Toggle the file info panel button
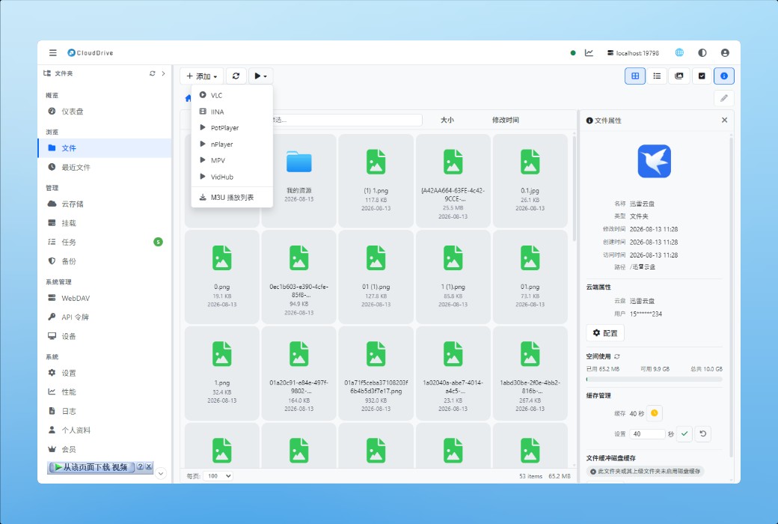The image size is (778, 524). (x=724, y=76)
